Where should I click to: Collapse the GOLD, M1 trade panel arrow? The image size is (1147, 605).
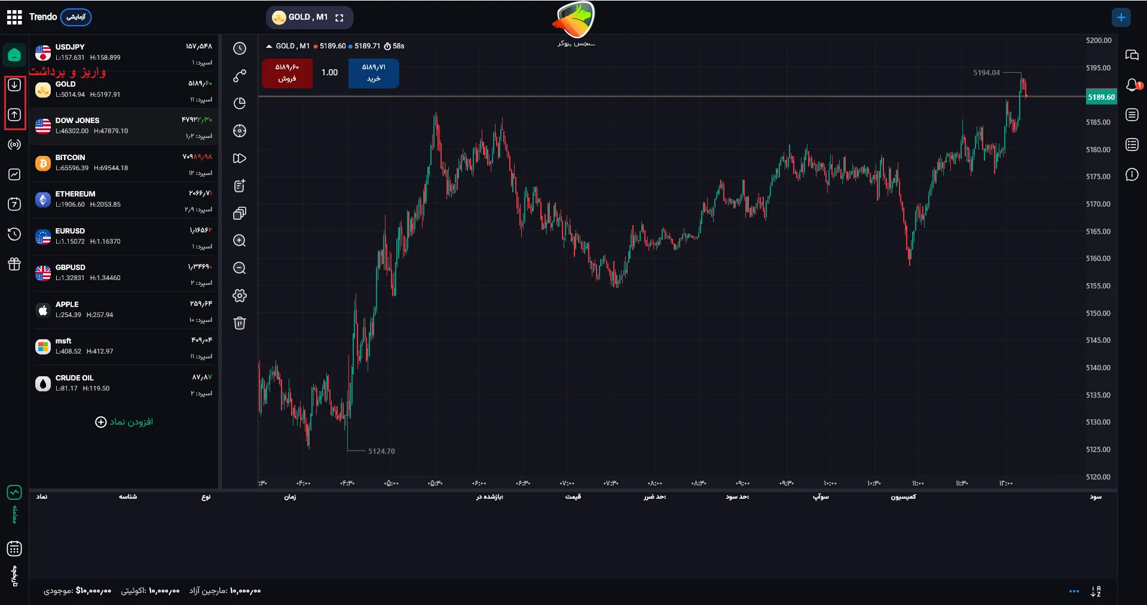(x=269, y=46)
